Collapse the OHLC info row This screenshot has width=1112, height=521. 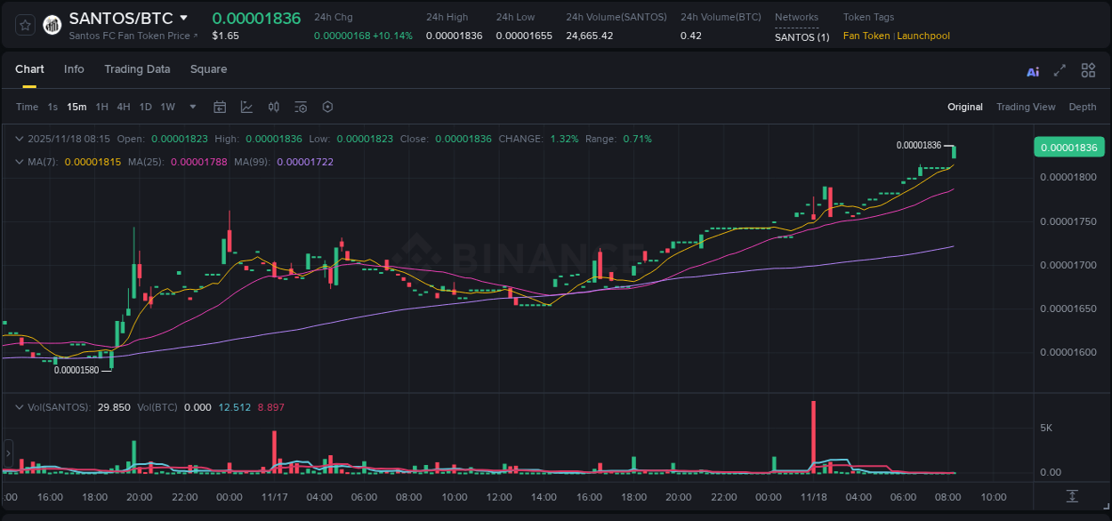pyautogui.click(x=20, y=139)
